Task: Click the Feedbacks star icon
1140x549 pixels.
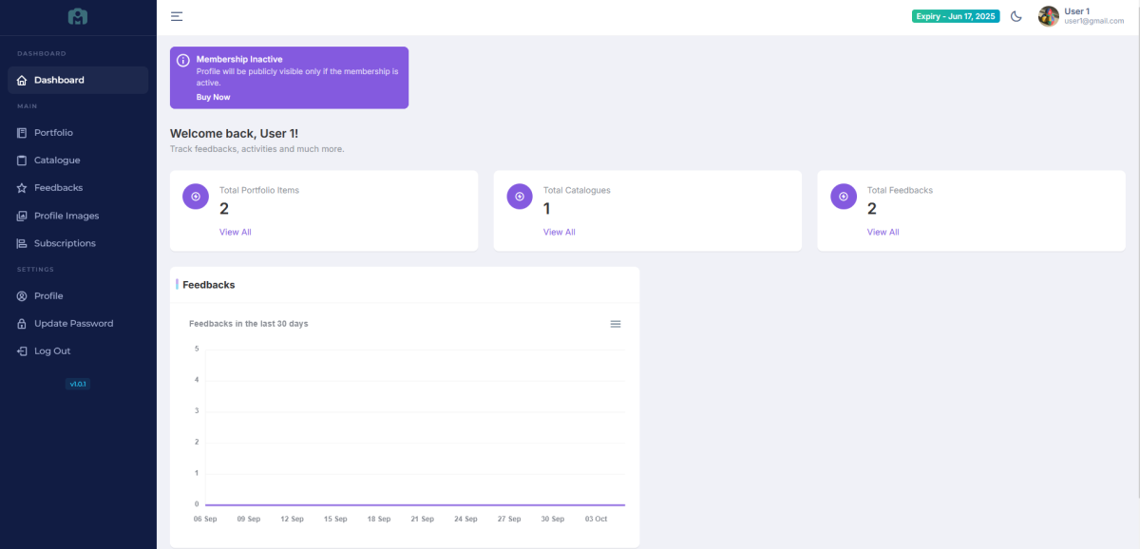Action: click(22, 188)
